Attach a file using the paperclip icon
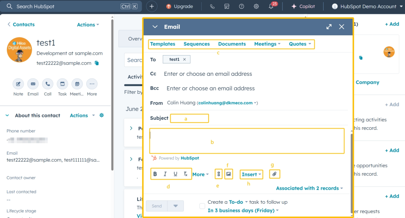The height and width of the screenshot is (218, 405). coord(274,174)
